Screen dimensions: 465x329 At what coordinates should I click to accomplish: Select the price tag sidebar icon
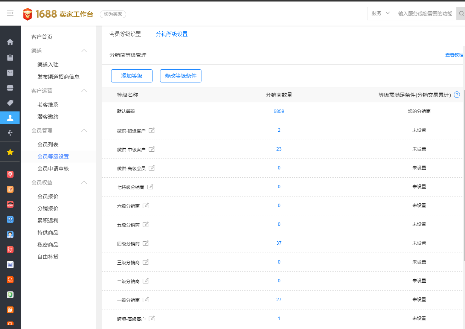pos(10,103)
